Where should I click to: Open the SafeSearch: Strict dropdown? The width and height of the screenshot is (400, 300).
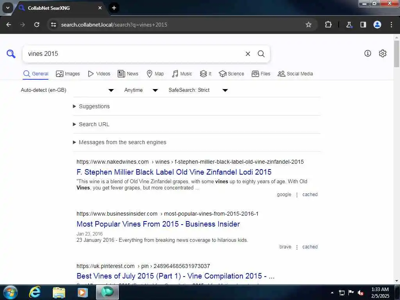tap(198, 90)
